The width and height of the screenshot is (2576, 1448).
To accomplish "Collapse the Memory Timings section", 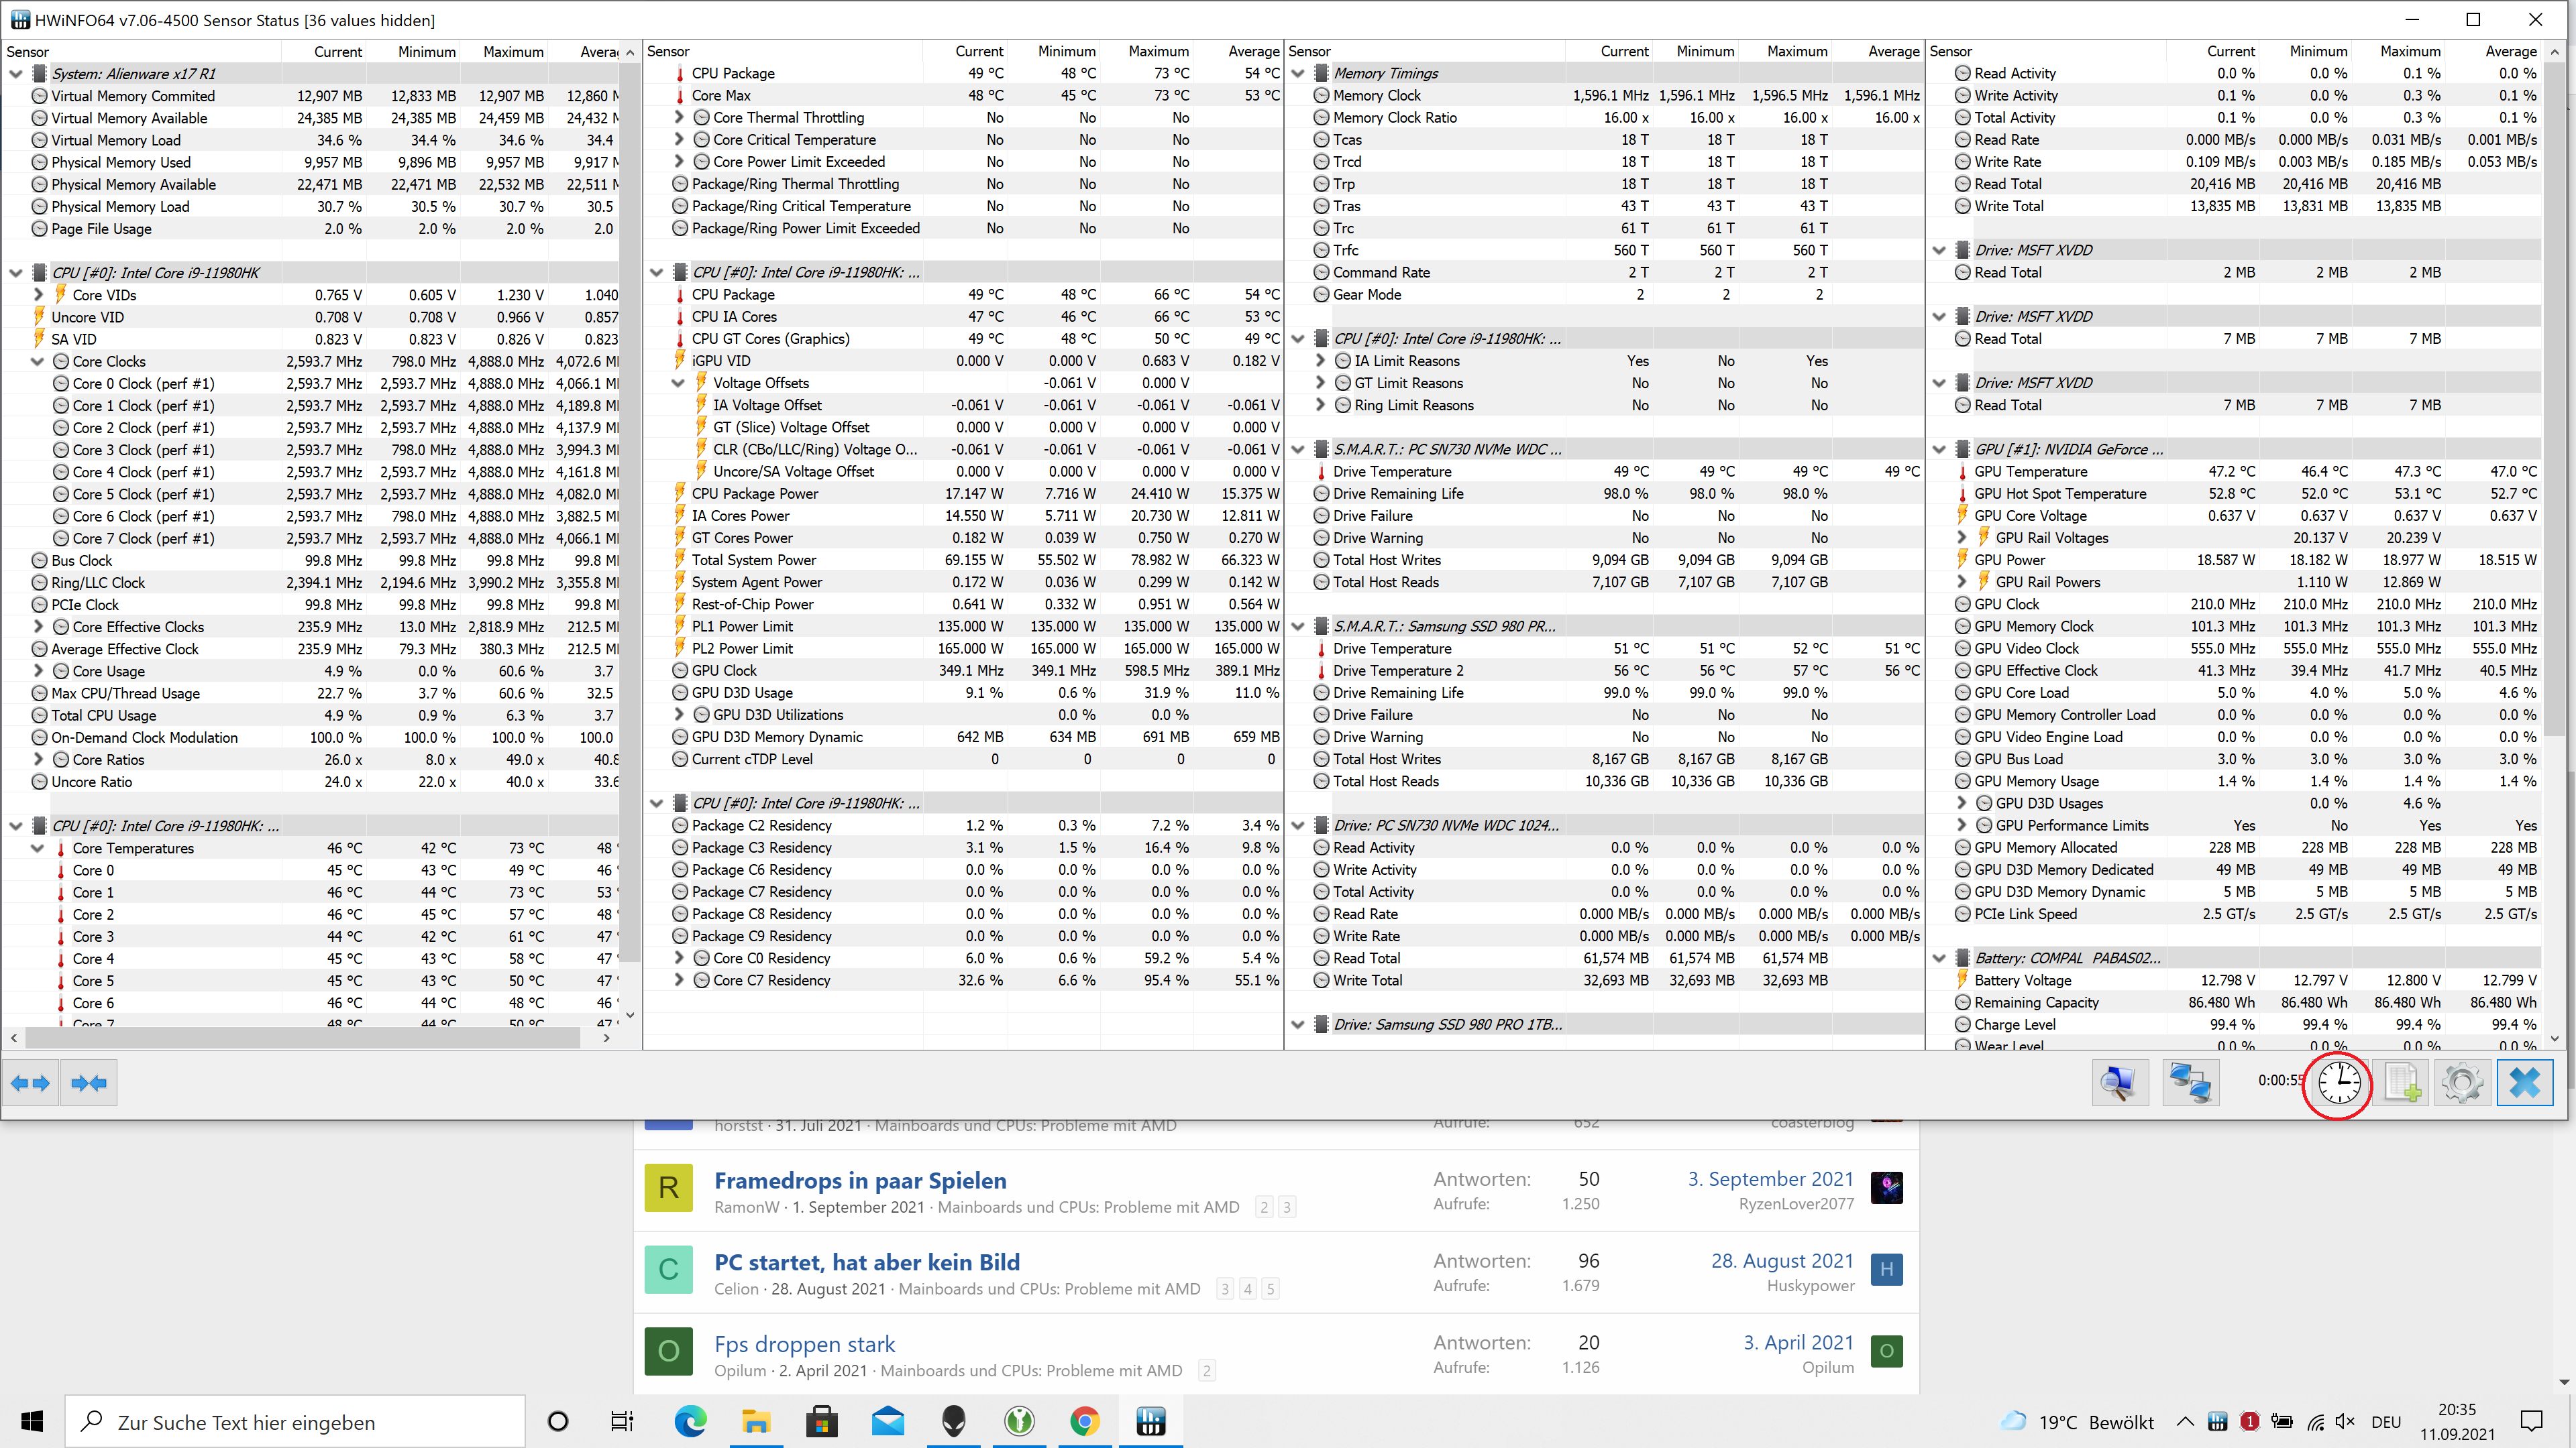I will point(1298,73).
